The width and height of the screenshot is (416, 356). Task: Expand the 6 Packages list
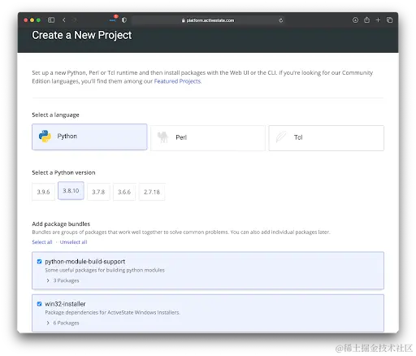[x=63, y=323]
